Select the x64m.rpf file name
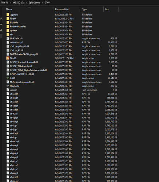Screen dimensions: 159x182 [14, 142]
